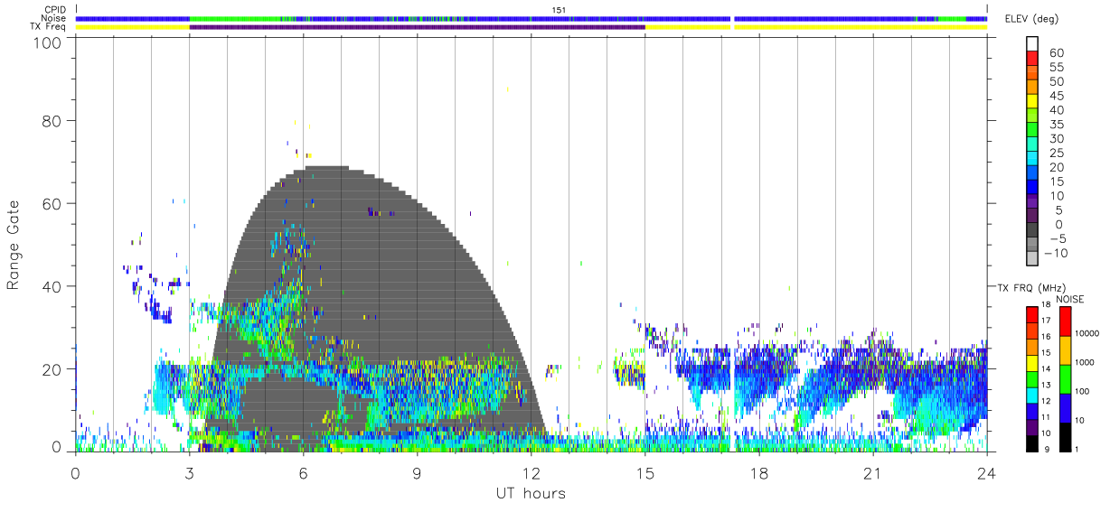This screenshot has width=1110, height=512.
Task: Click the ELEV colorbar label "55"
Action: pos(1057,67)
